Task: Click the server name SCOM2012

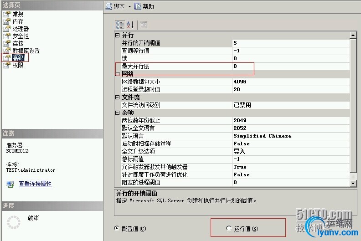Action: 17,151
